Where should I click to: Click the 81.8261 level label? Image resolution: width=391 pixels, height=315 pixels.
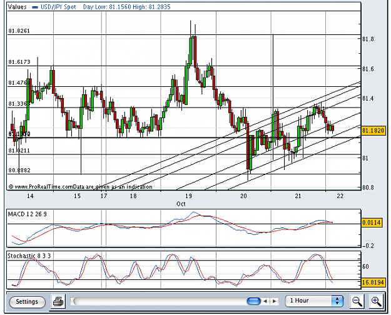pyautogui.click(x=19, y=31)
